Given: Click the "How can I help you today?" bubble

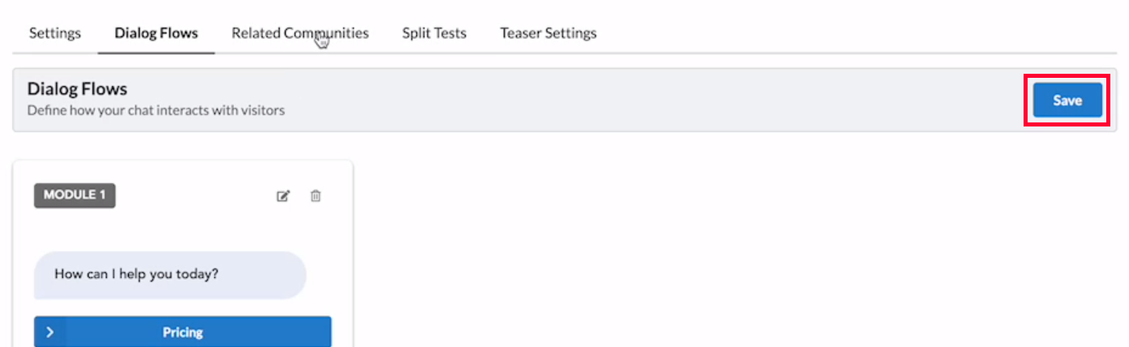Looking at the screenshot, I should (x=170, y=274).
